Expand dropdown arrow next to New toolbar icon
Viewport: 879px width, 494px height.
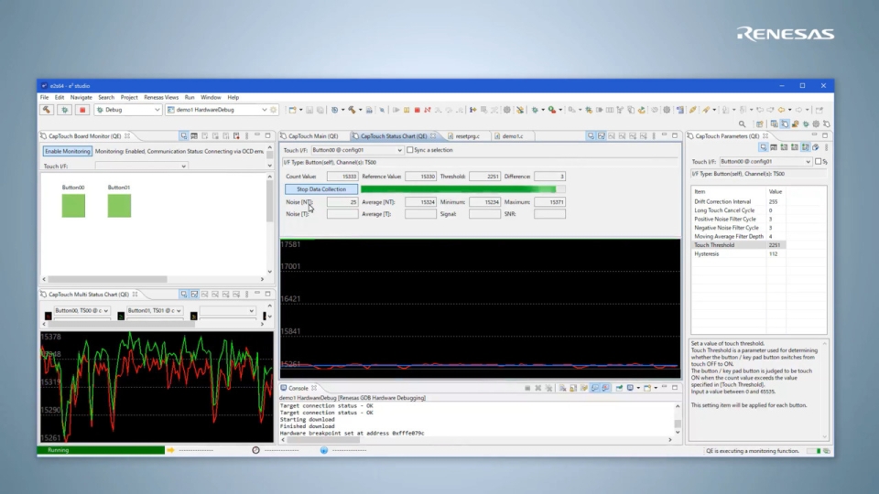300,110
